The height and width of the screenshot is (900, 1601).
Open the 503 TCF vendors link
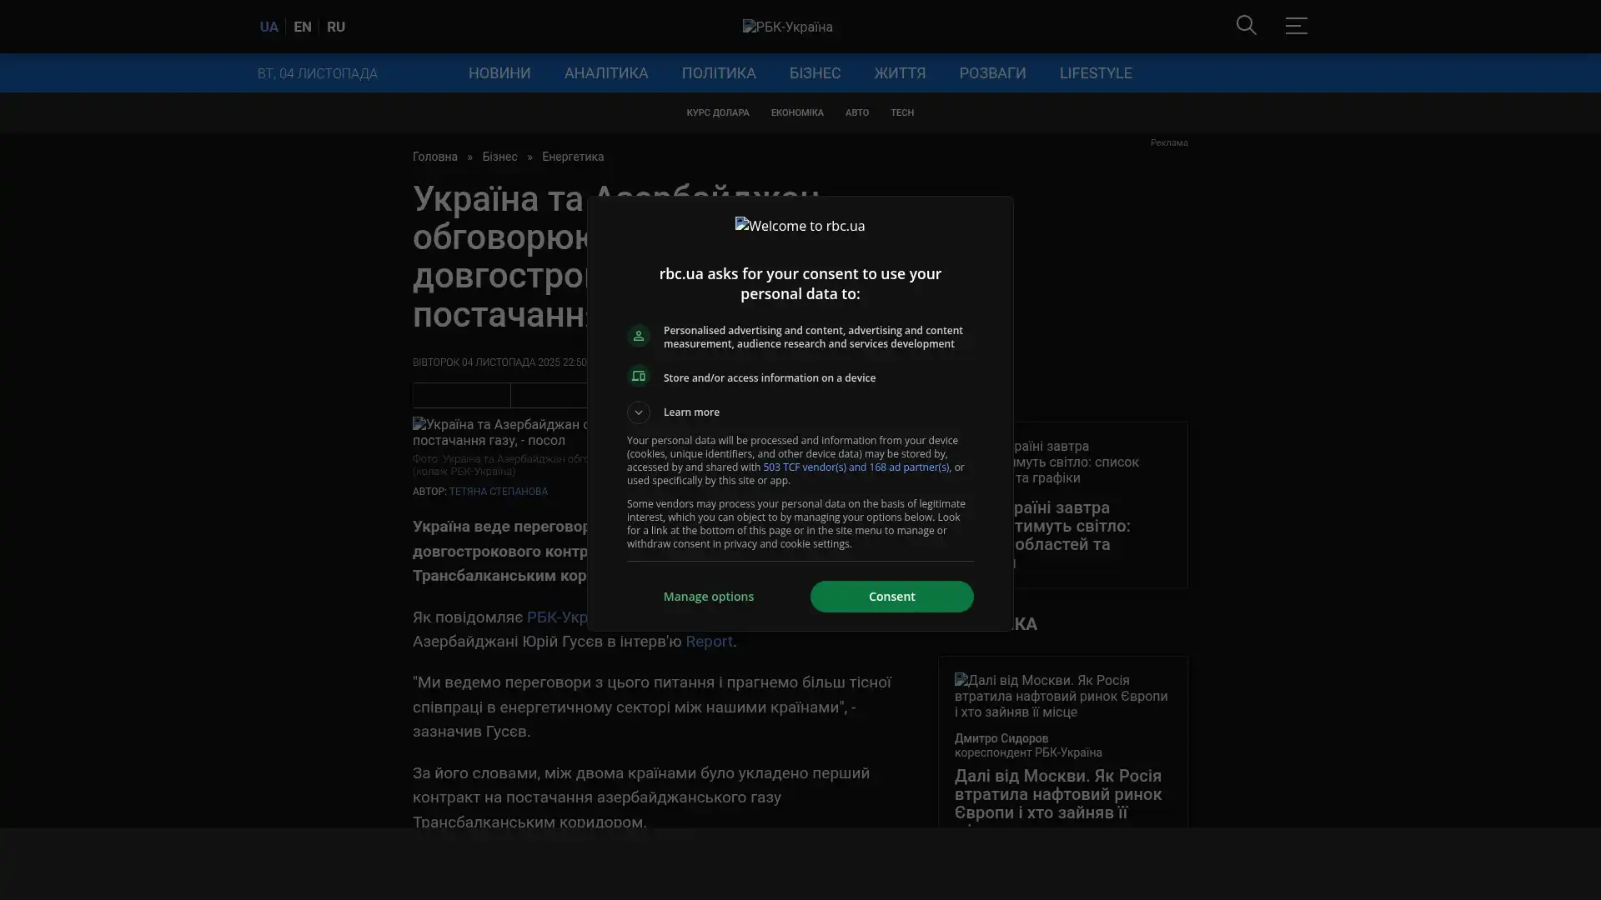[x=856, y=467]
